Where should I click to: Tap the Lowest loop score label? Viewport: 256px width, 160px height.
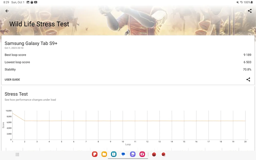17,62
